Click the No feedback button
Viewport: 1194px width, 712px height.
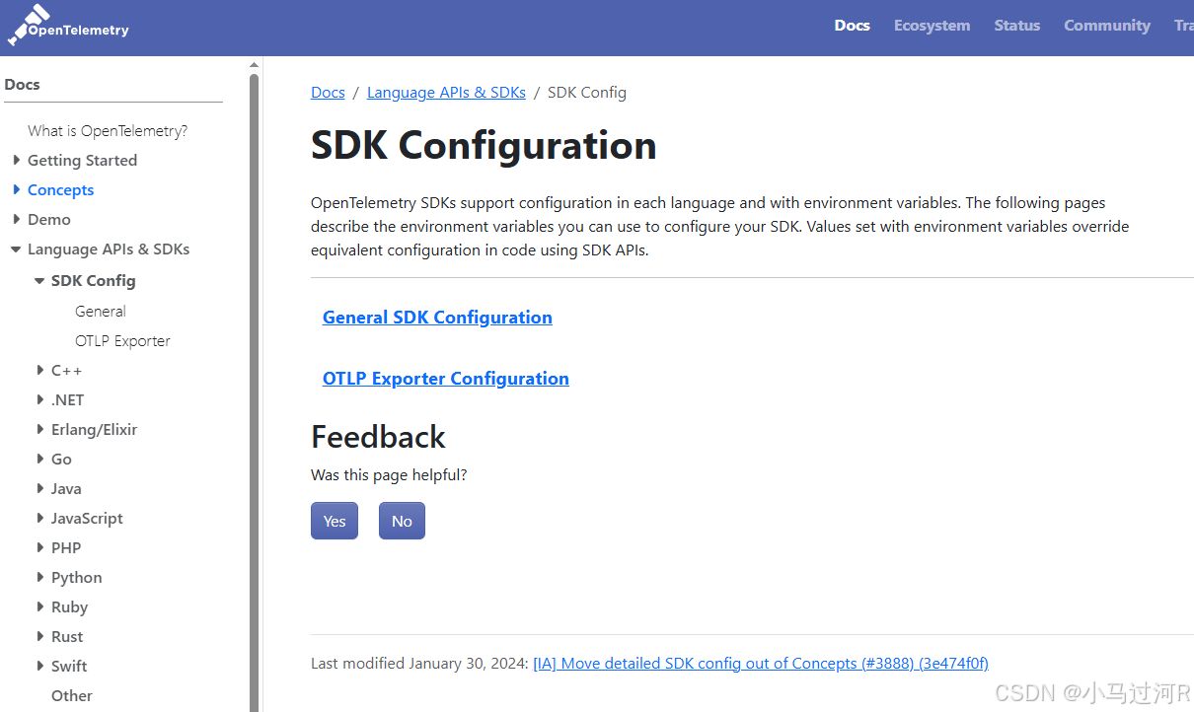click(x=402, y=521)
